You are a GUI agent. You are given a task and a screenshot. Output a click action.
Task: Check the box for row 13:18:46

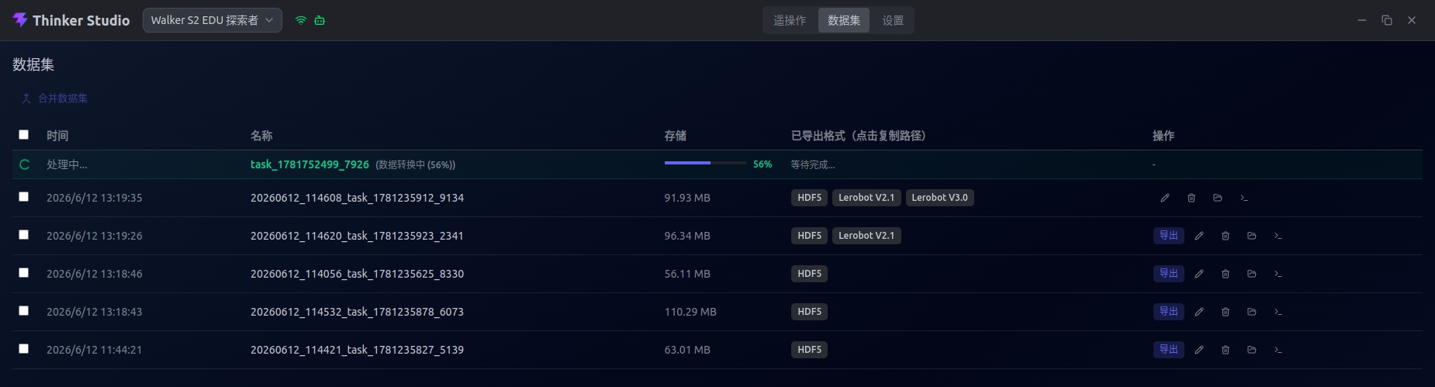click(23, 273)
